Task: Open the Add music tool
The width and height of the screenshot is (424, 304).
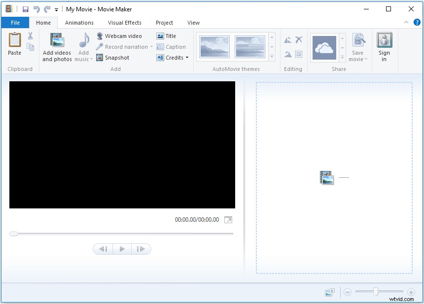Action: click(x=83, y=46)
